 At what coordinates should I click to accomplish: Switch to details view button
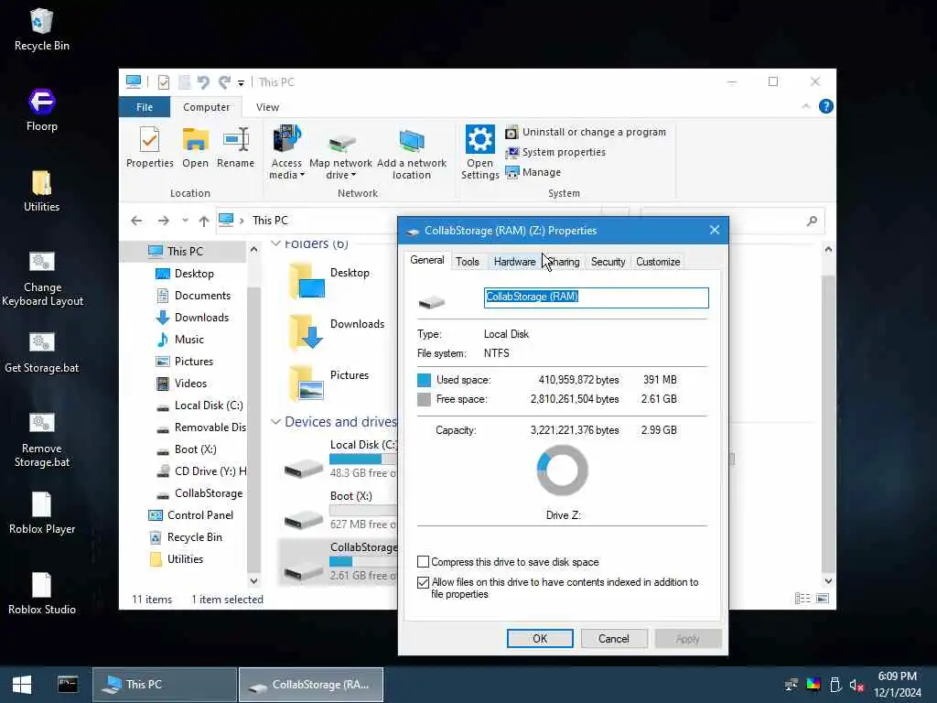[x=802, y=599]
